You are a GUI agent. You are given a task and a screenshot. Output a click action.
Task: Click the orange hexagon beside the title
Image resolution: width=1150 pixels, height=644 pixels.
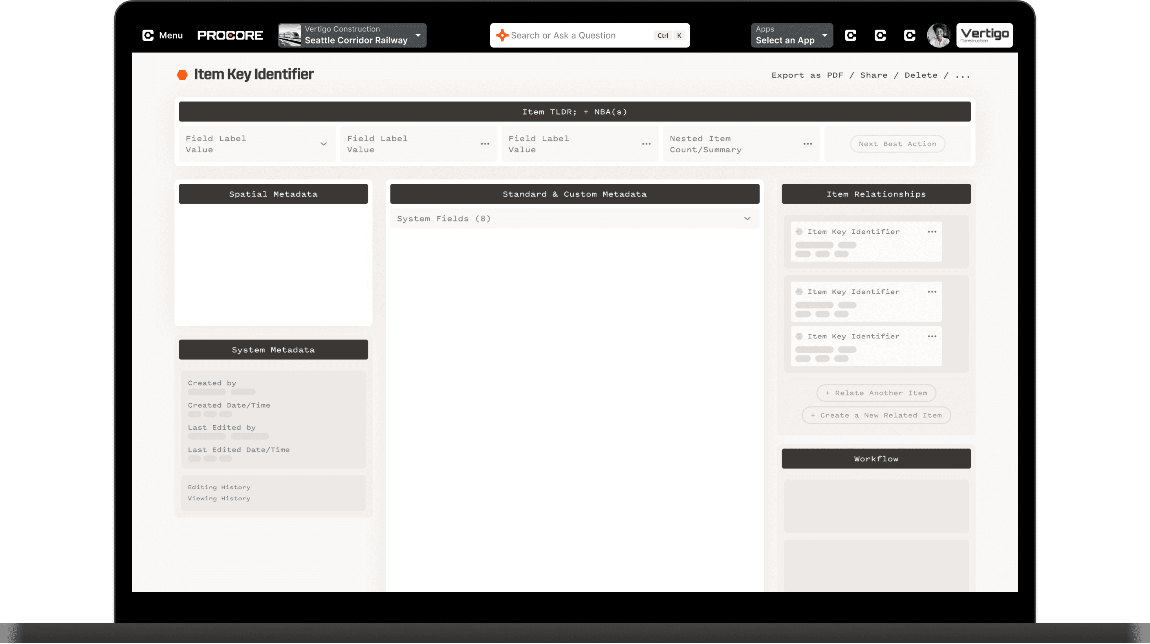[182, 75]
